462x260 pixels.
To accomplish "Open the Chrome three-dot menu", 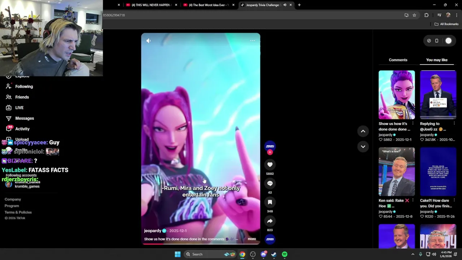I will click(457, 15).
